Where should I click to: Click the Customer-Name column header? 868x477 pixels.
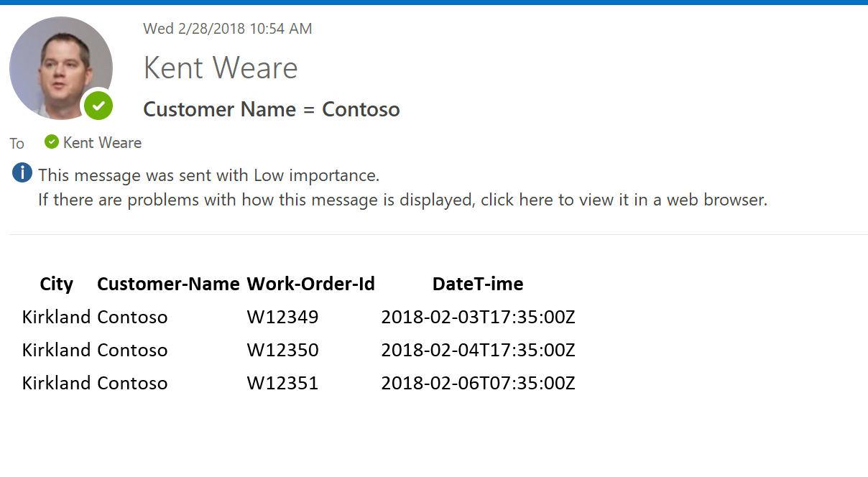pyautogui.click(x=168, y=284)
